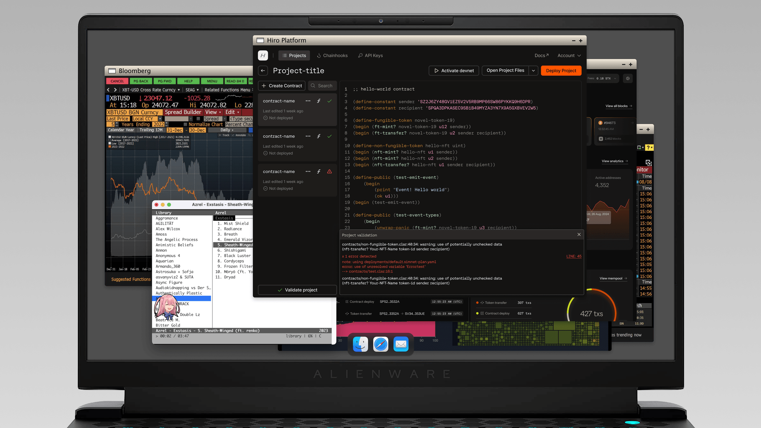This screenshot has width=761, height=428.
Task: Open the SEAG dropdown in Bloomberg
Action: click(192, 90)
